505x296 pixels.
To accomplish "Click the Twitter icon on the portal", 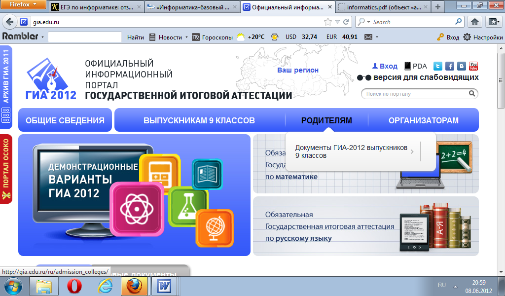I will [438, 66].
